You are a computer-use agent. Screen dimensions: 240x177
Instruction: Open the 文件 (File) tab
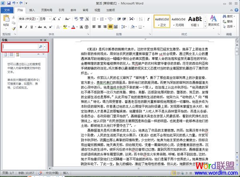coord(7,10)
